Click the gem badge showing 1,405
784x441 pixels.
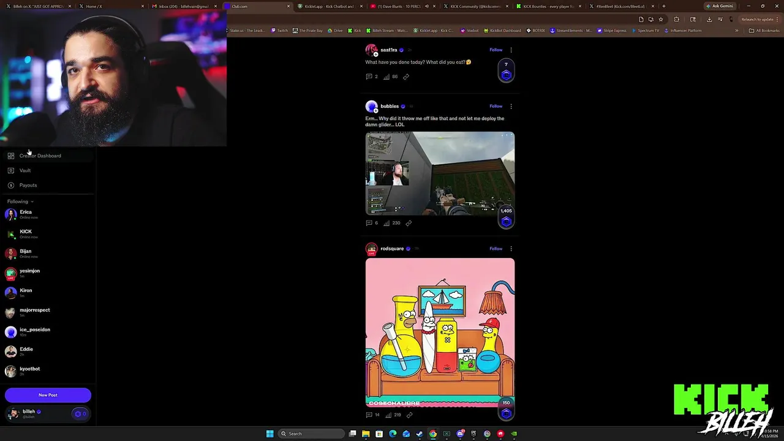click(x=506, y=217)
